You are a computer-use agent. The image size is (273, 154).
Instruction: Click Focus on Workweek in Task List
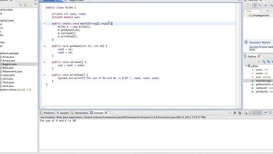(266, 6)
